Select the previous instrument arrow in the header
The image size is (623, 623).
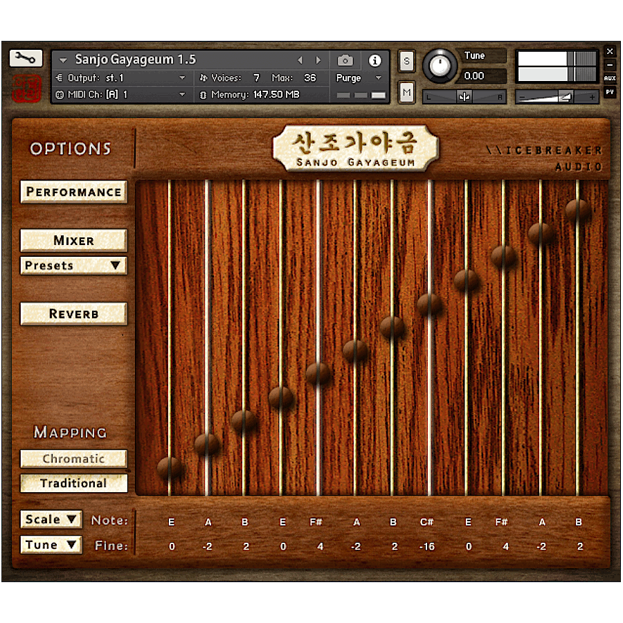(x=300, y=60)
